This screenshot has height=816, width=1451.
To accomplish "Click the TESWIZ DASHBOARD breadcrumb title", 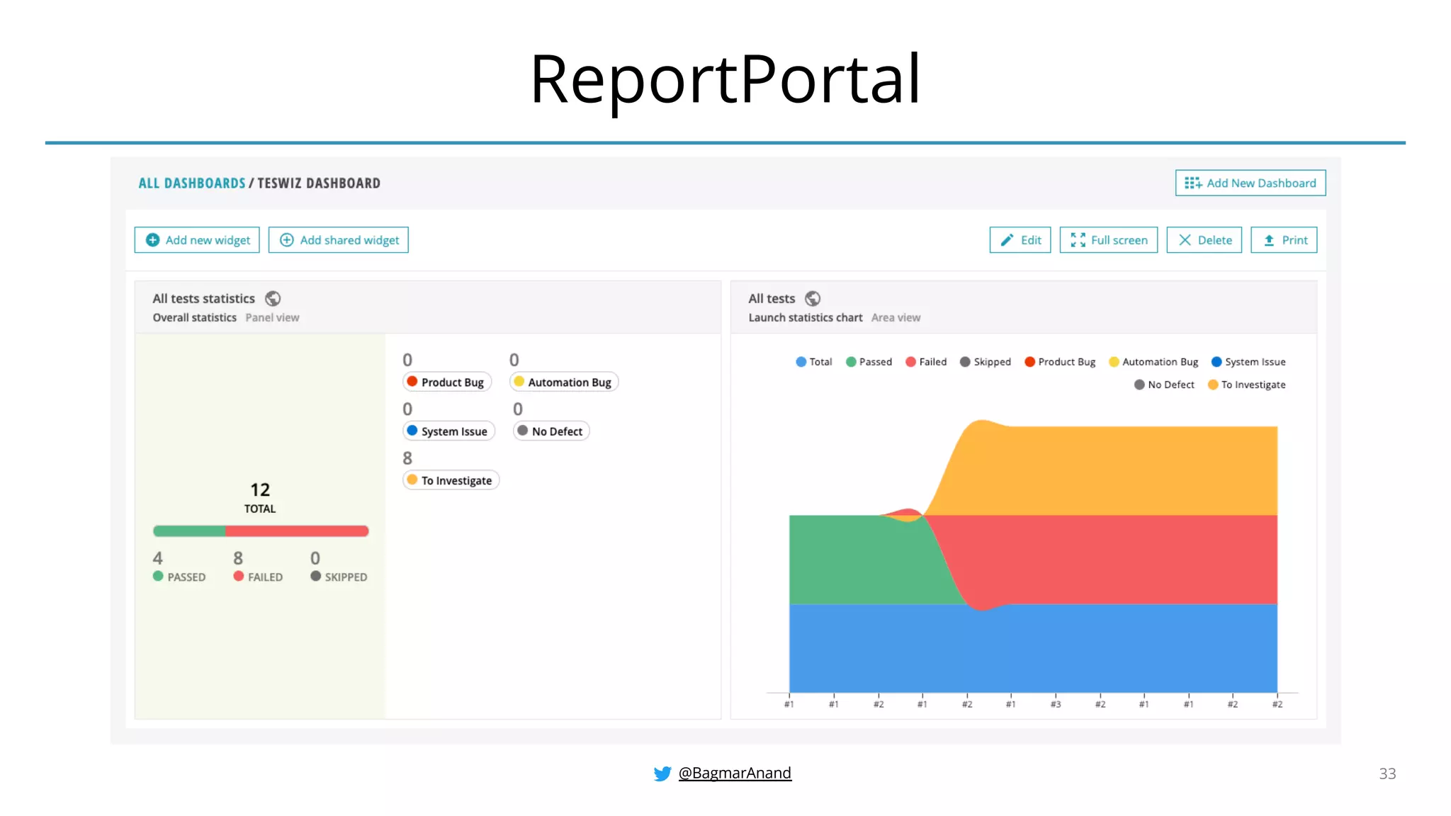I will tap(319, 183).
